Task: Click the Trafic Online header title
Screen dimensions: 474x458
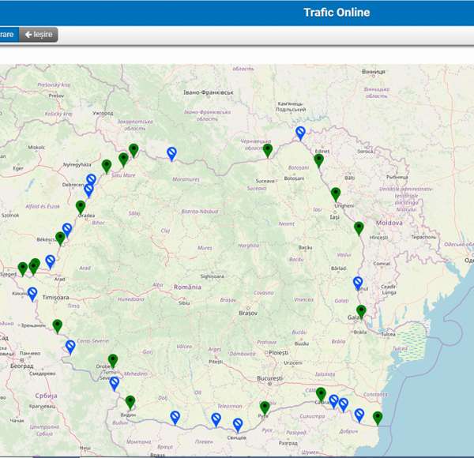Action: click(x=337, y=13)
